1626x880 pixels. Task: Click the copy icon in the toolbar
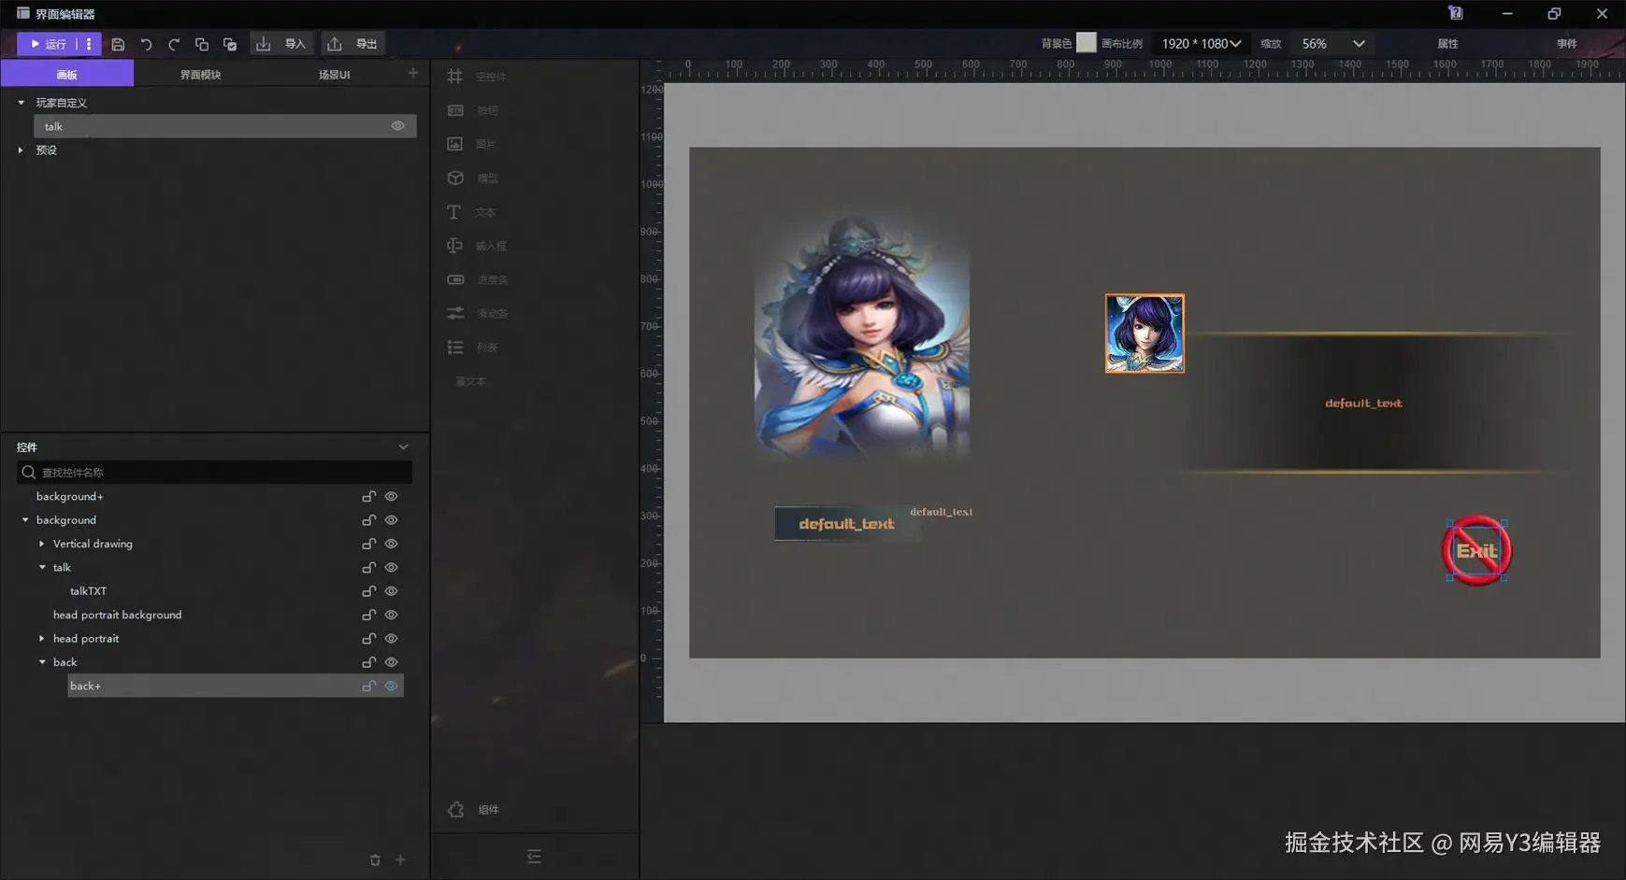click(202, 44)
